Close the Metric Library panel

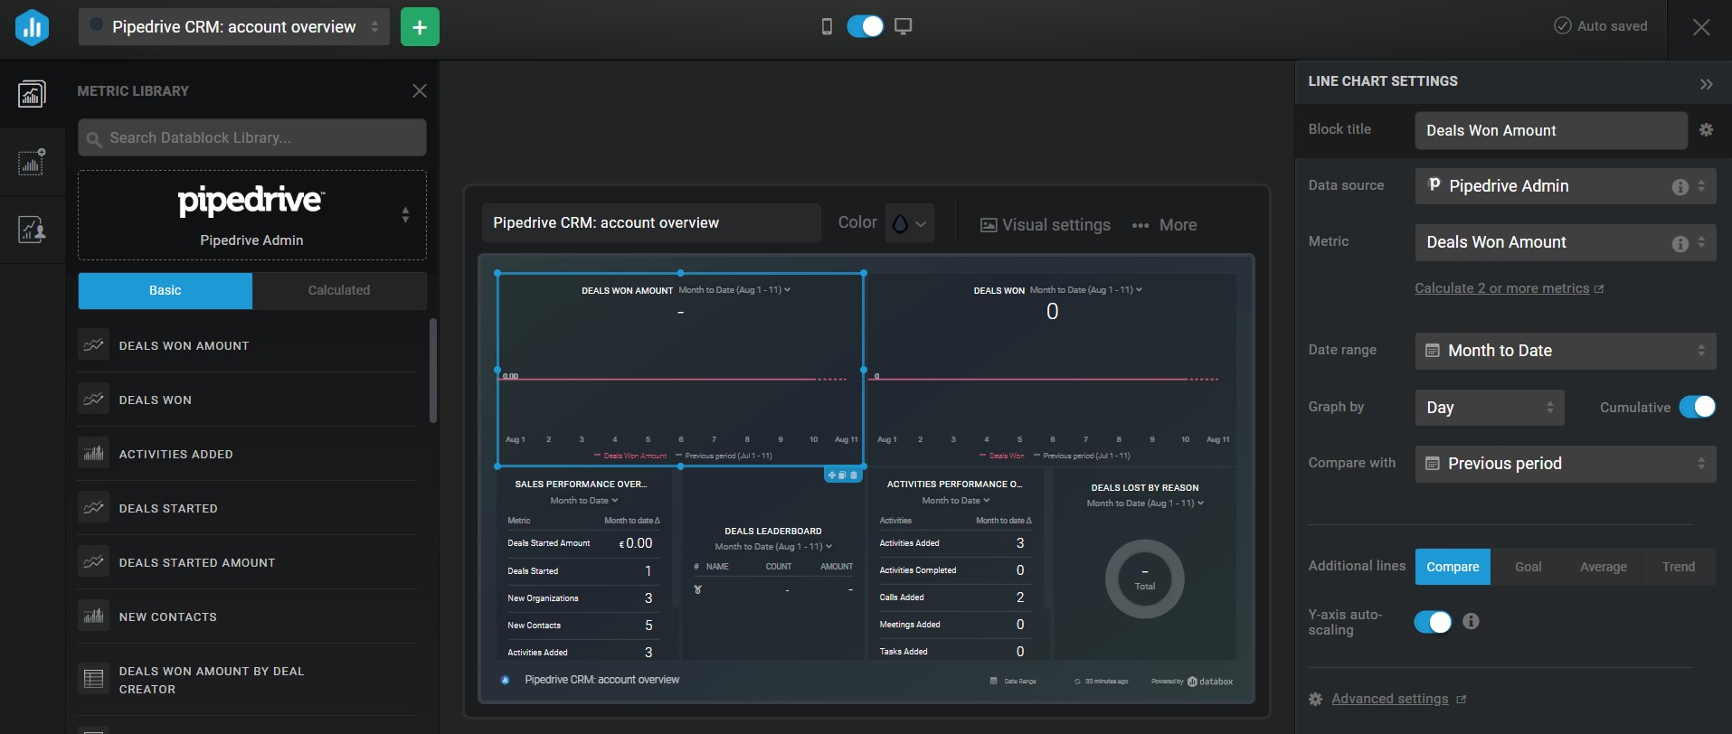[x=420, y=90]
